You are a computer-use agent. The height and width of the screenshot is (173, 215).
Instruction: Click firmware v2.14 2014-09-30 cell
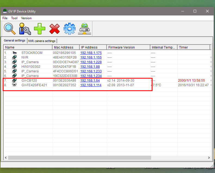click(121, 81)
